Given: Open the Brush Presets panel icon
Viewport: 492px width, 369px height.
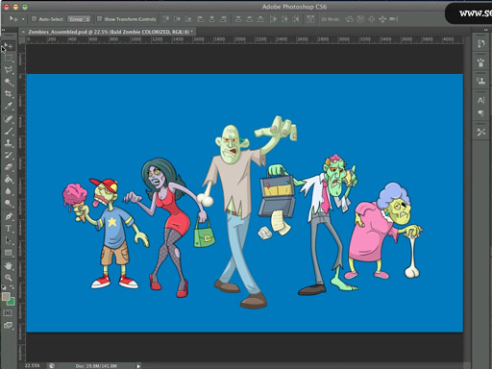Looking at the screenshot, I should (x=480, y=62).
